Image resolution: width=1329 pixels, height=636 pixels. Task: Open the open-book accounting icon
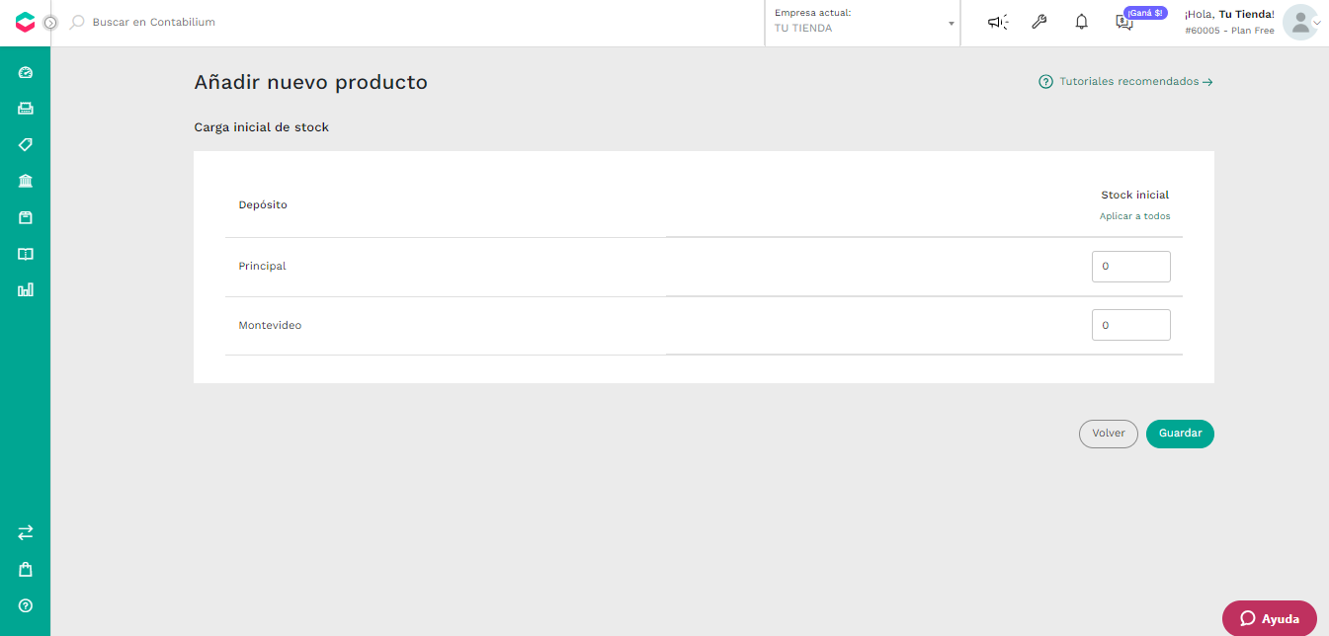[26, 254]
